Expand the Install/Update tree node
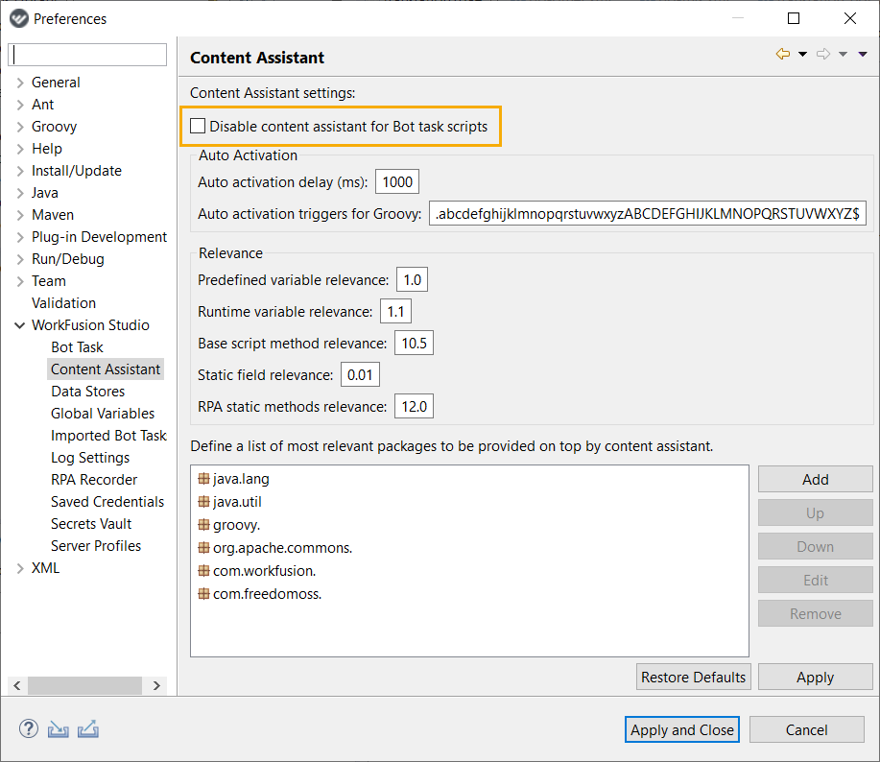Viewport: 880px width, 762px height. tap(20, 171)
